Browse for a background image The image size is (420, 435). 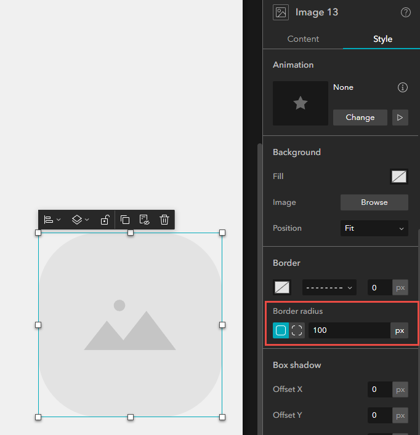tap(374, 202)
